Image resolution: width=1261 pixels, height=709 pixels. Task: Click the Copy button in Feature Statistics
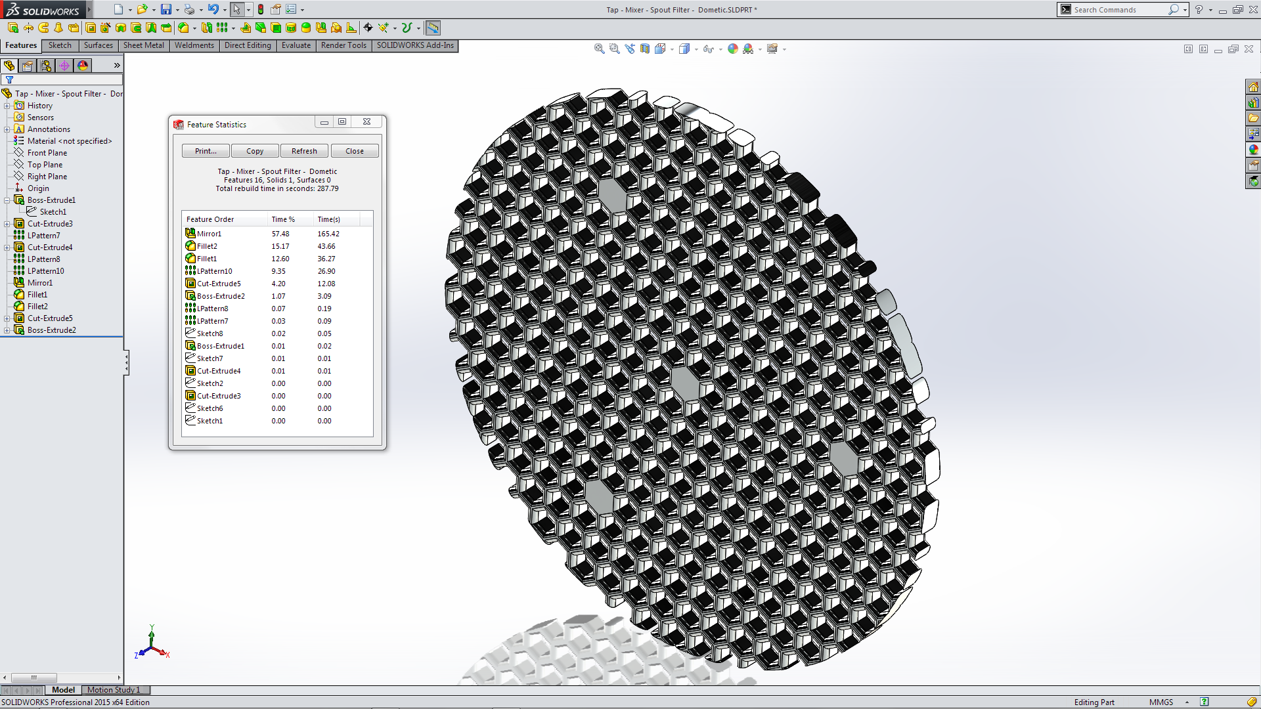pyautogui.click(x=255, y=151)
